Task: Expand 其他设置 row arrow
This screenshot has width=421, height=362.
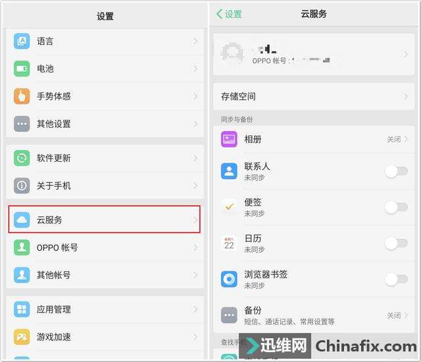Action: (x=195, y=124)
